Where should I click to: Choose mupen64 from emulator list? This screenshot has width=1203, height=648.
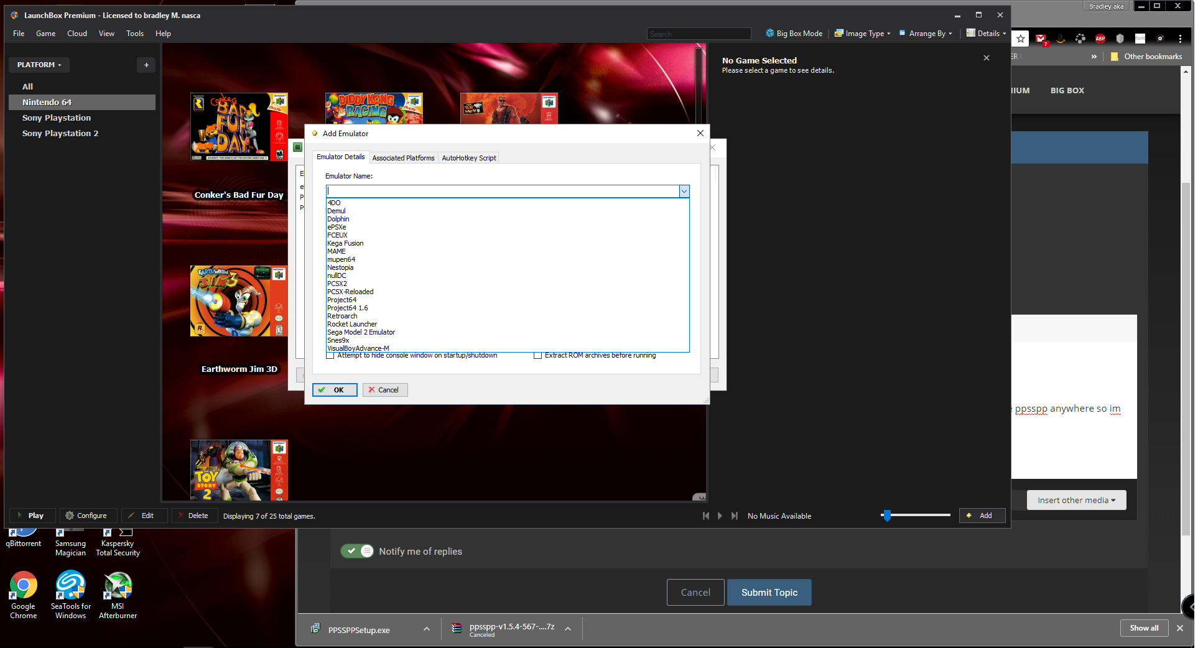click(x=508, y=259)
